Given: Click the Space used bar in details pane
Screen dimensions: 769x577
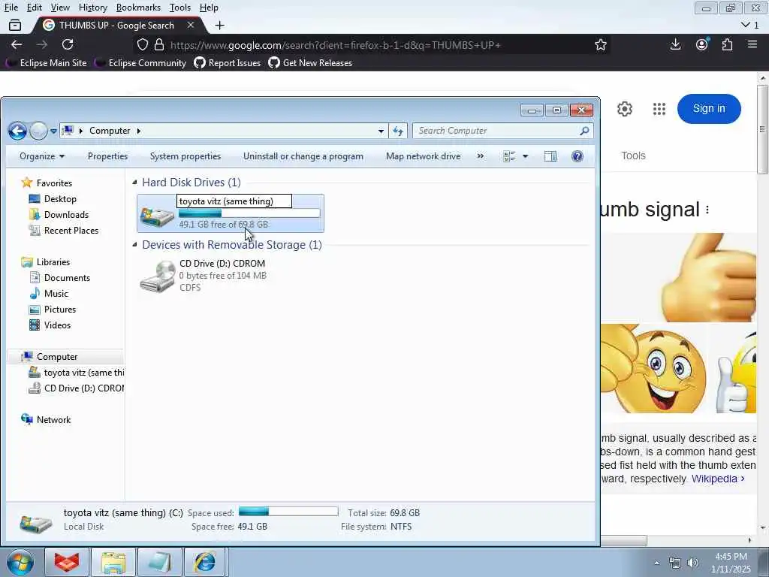Looking at the screenshot, I should (x=288, y=511).
